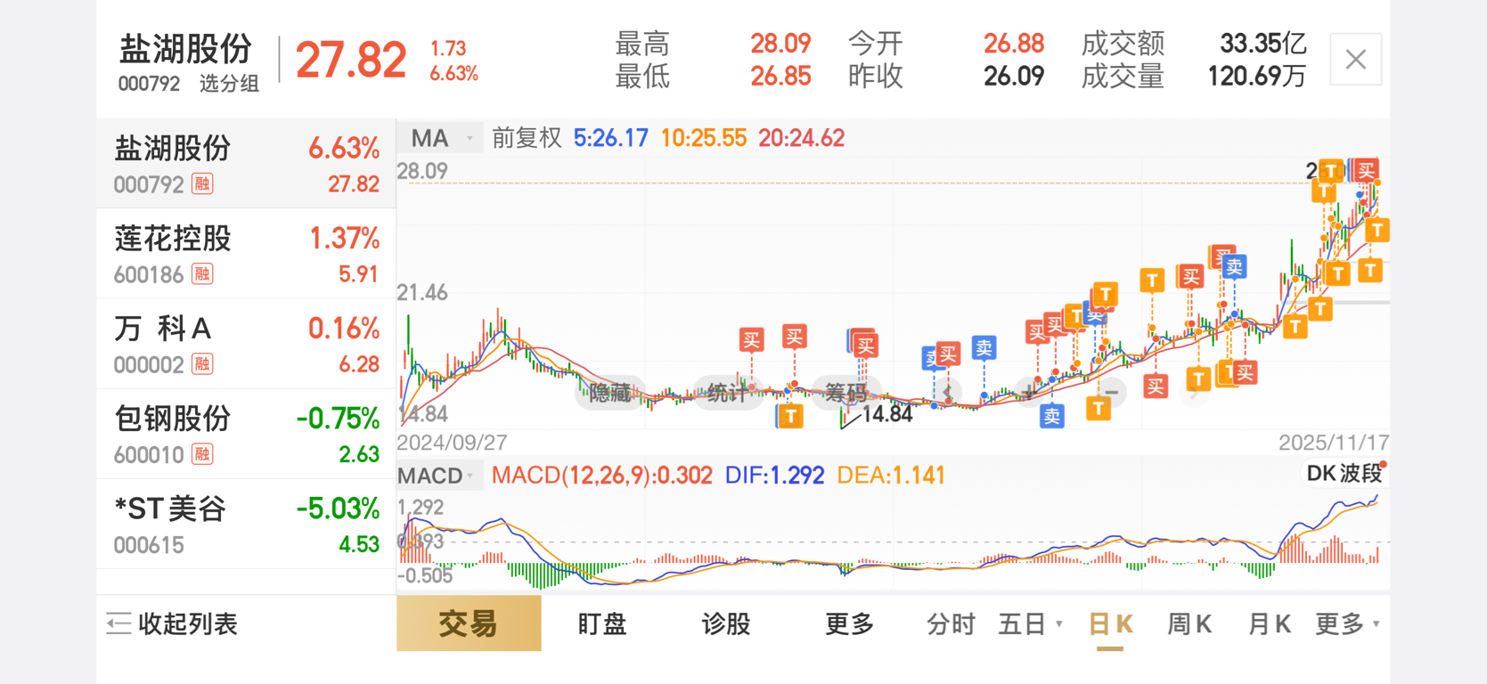
Task: Open the 选分组 group selector
Action: tap(229, 84)
